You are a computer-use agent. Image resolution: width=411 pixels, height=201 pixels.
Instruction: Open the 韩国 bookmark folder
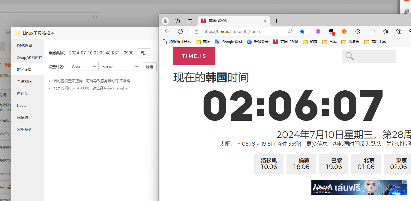(x=203, y=42)
